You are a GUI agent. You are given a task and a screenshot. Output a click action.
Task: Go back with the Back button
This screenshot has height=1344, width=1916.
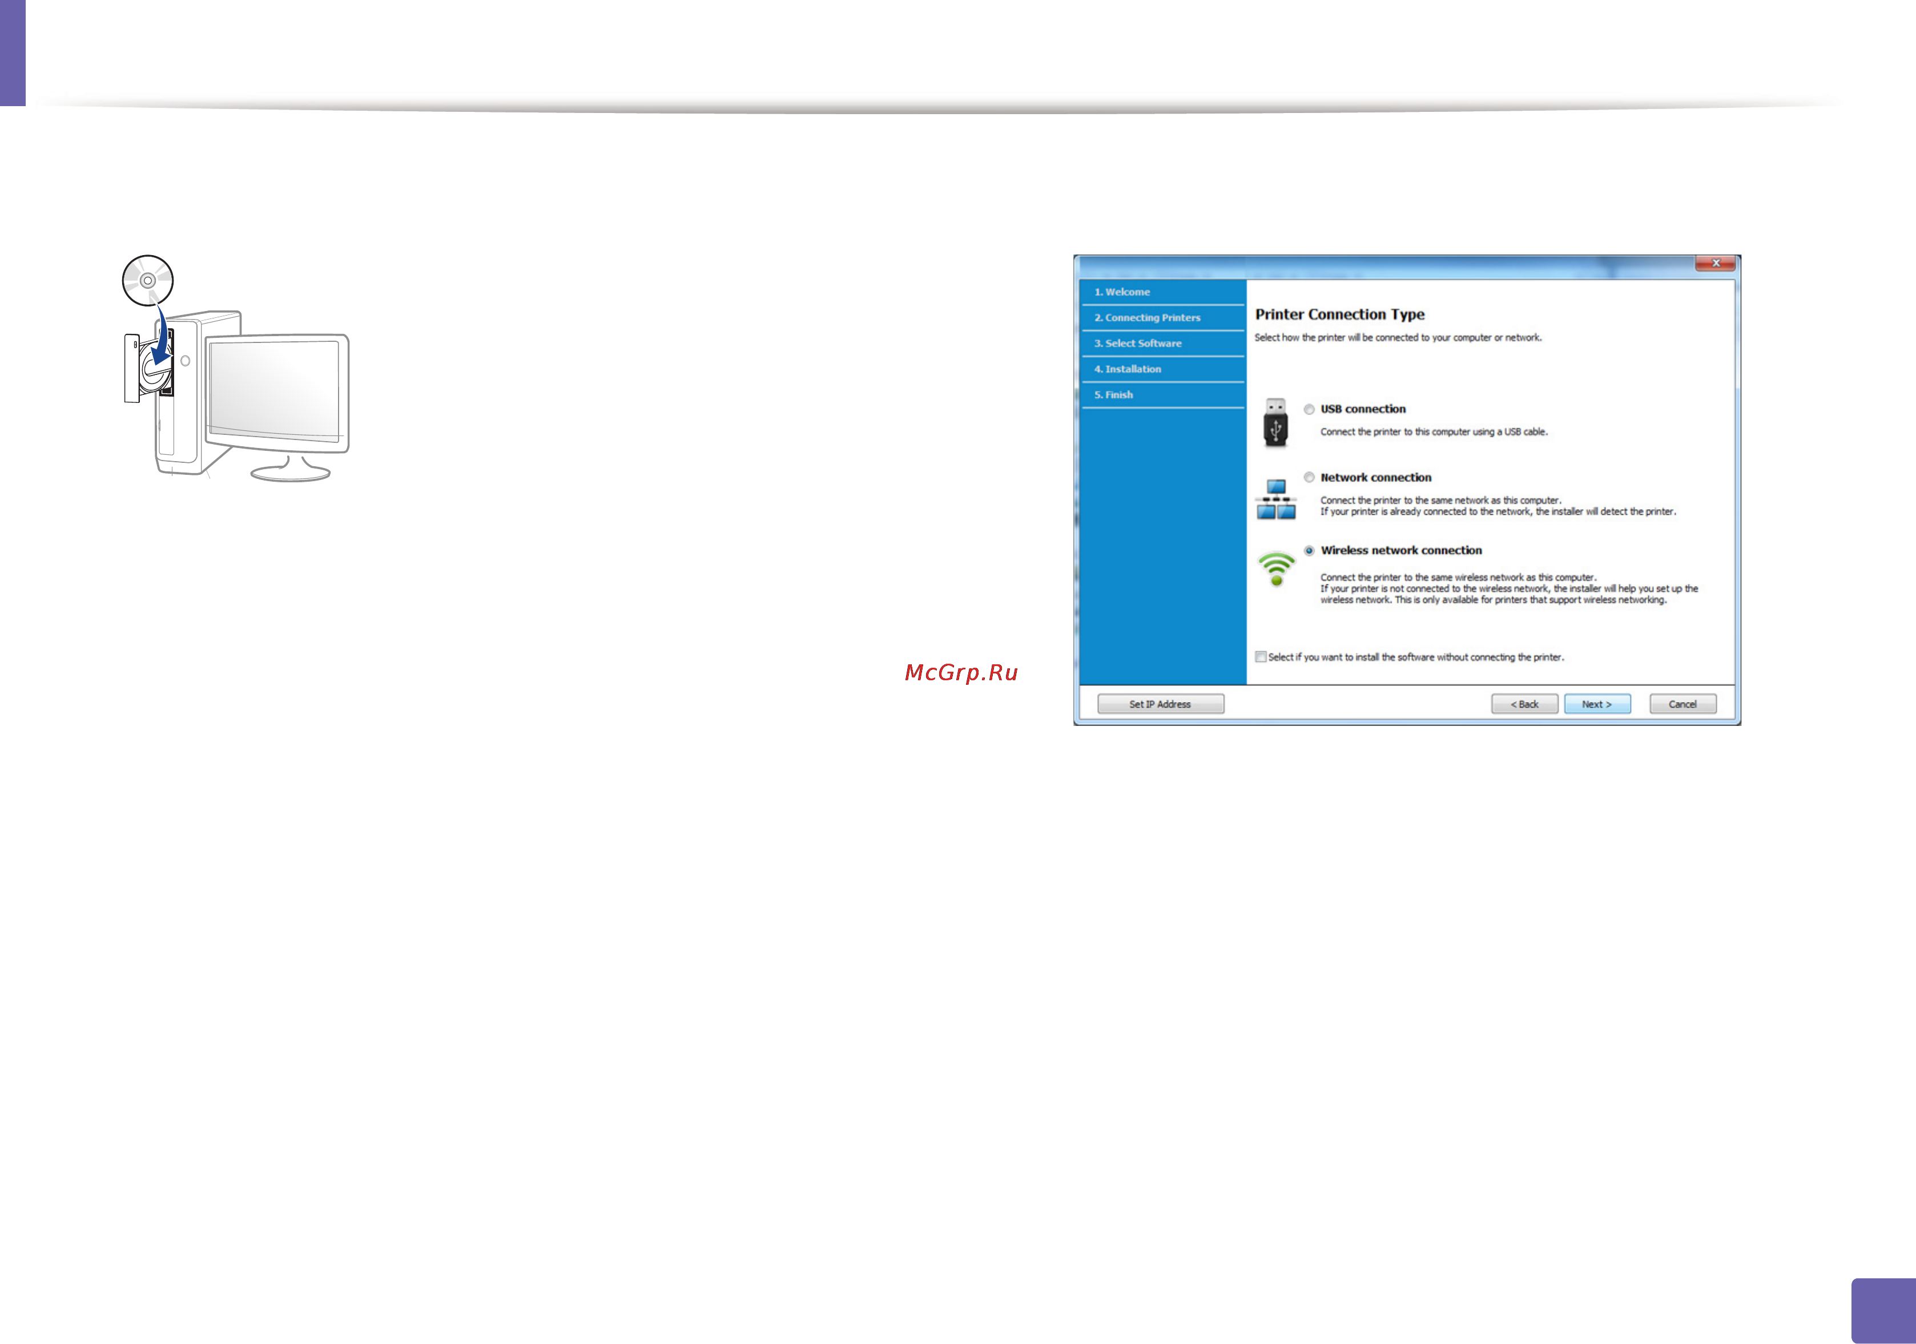1524,704
